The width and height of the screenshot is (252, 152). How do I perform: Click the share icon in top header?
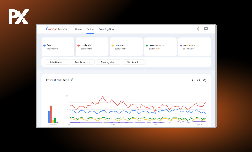click(x=198, y=29)
